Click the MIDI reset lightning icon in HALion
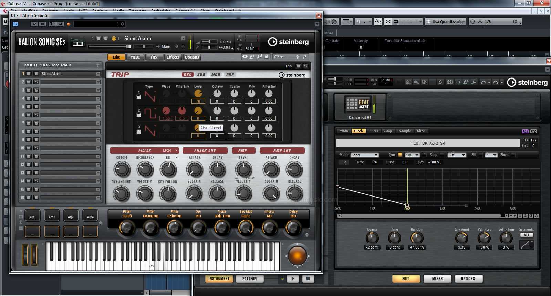This screenshot has width=551, height=296. [298, 56]
